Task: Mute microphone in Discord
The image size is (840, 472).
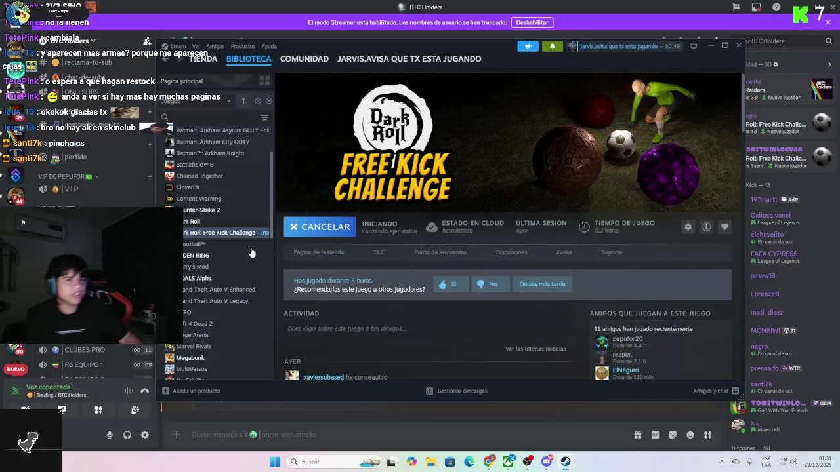Action: pos(110,435)
